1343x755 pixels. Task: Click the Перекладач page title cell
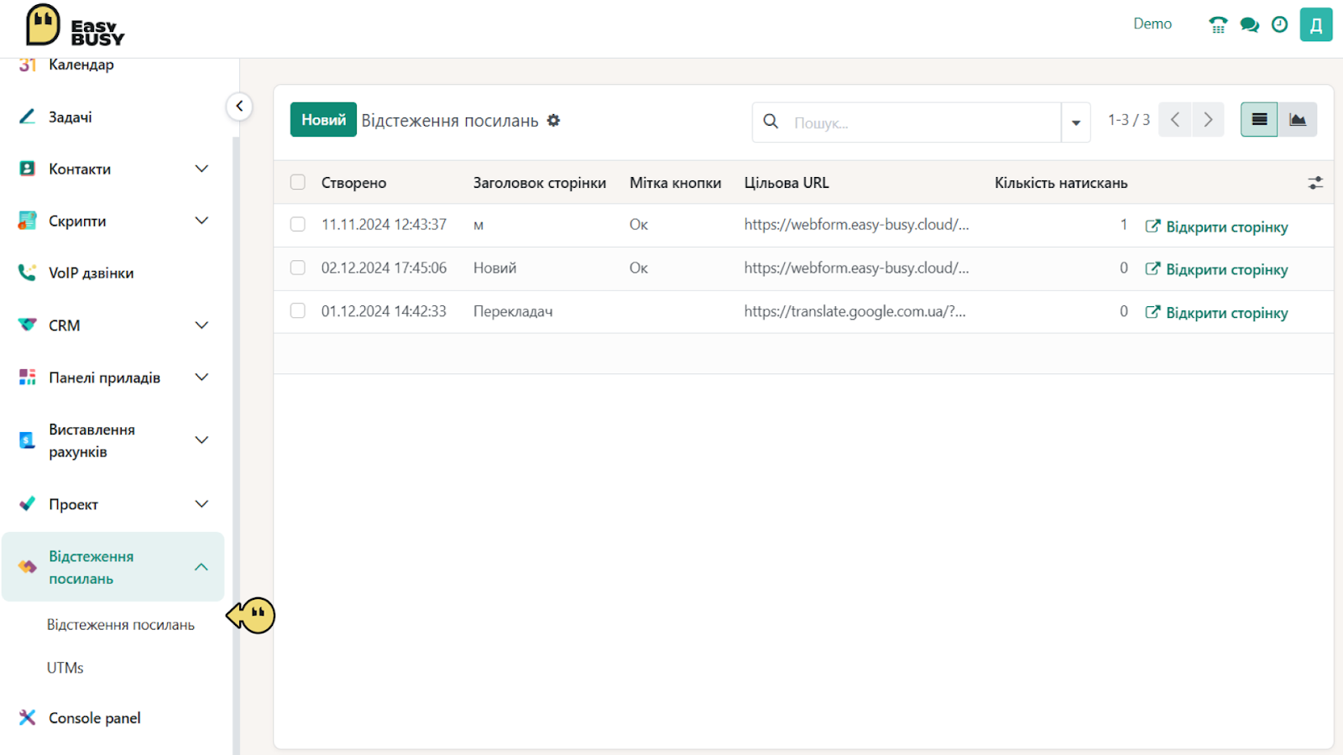513,311
